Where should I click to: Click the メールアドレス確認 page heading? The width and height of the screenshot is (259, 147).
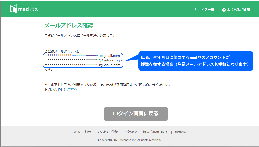69,25
